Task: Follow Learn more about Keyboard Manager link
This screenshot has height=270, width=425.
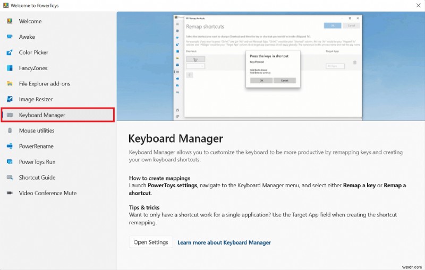Action: [x=224, y=242]
